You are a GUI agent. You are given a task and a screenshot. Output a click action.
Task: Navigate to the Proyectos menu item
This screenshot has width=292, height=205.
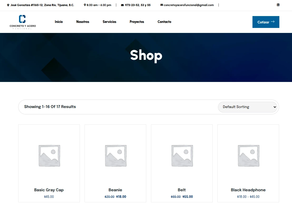(137, 22)
